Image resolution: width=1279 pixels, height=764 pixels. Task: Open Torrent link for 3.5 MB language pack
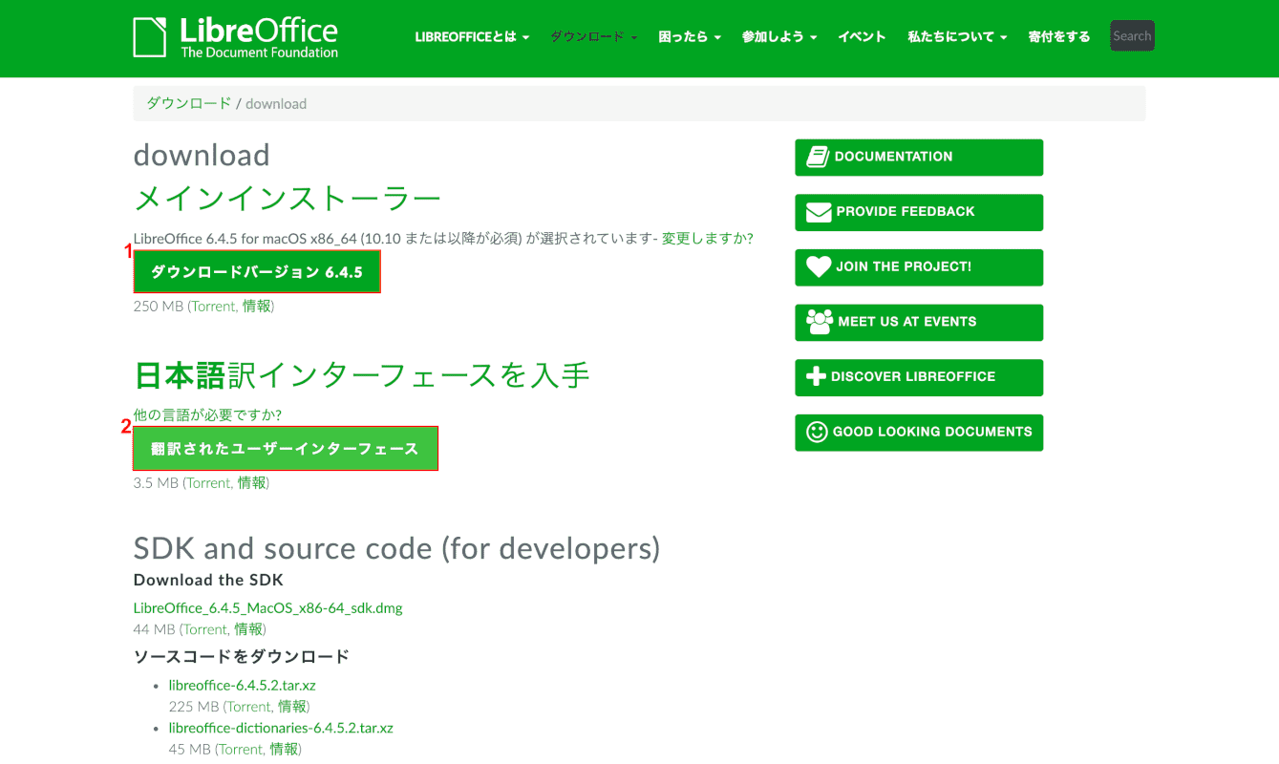209,483
